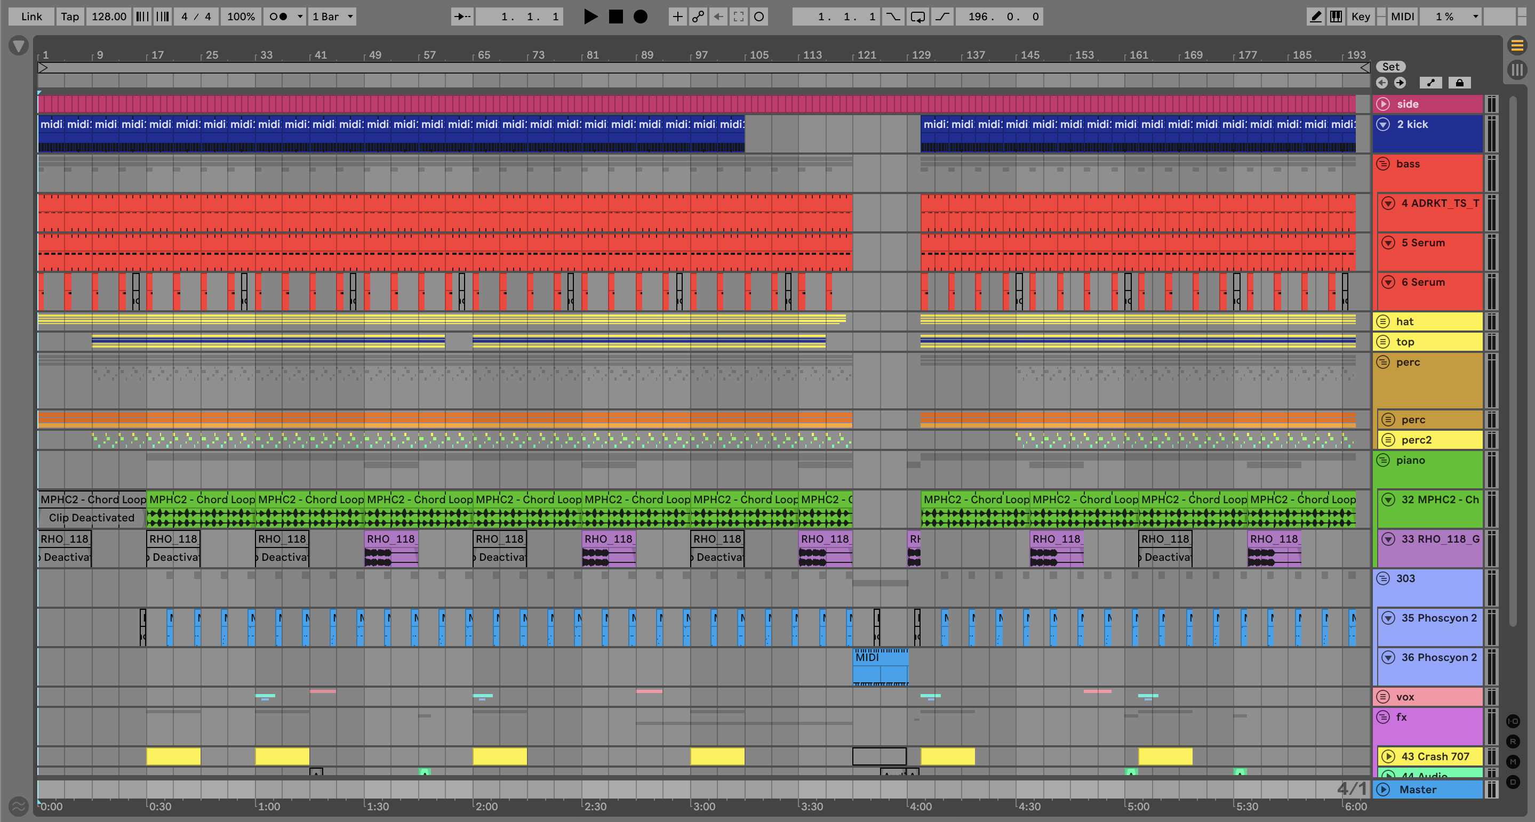Click the 128.00 tempo field
The image size is (1535, 822).
tap(108, 17)
